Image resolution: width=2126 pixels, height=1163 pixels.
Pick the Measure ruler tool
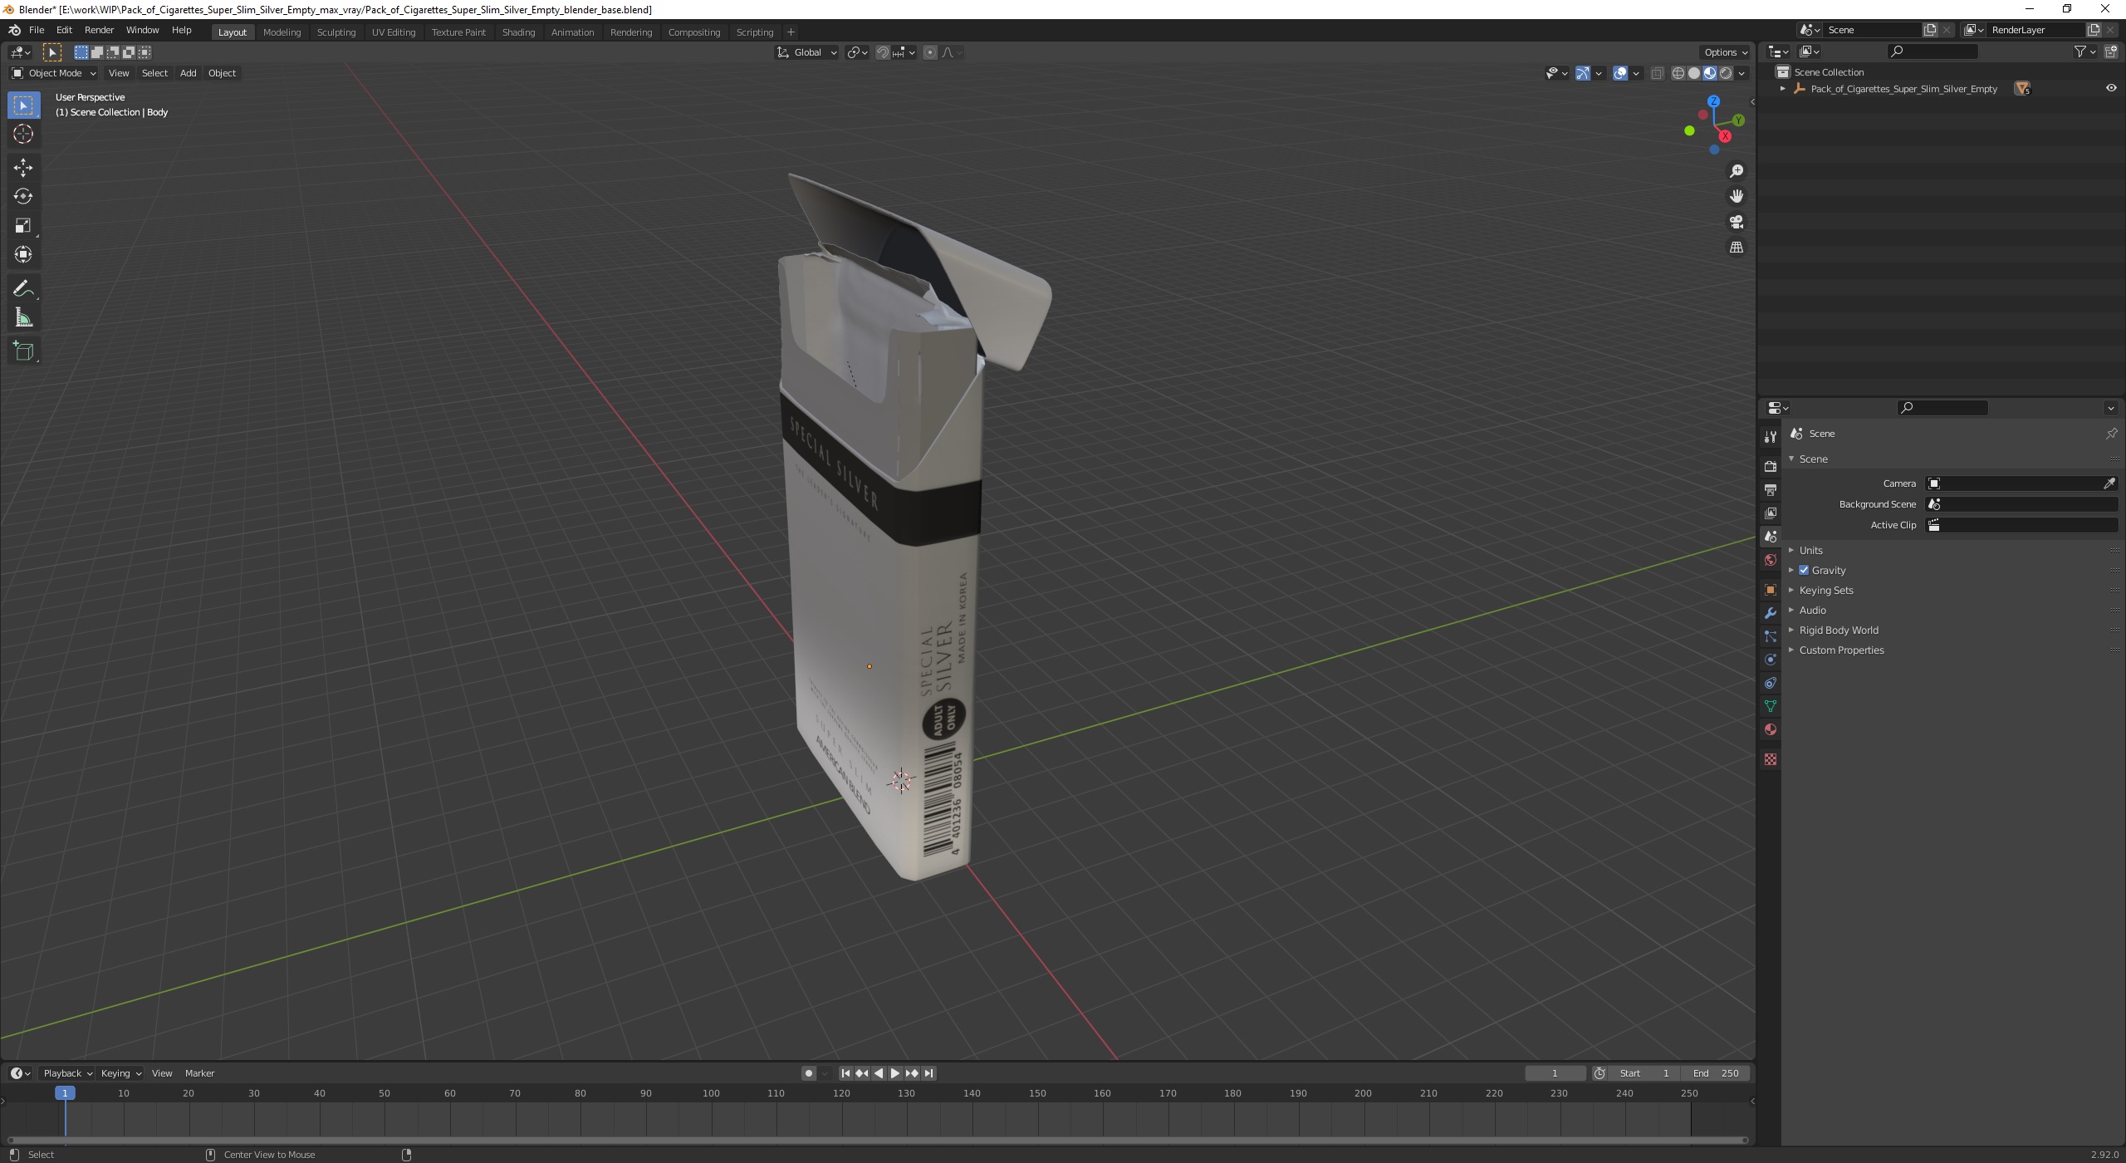23,318
